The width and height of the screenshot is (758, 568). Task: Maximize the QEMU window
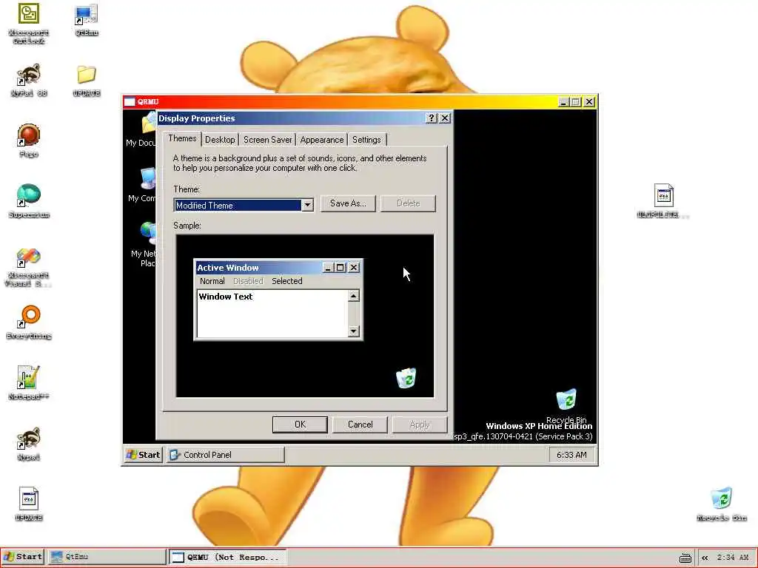(x=575, y=102)
